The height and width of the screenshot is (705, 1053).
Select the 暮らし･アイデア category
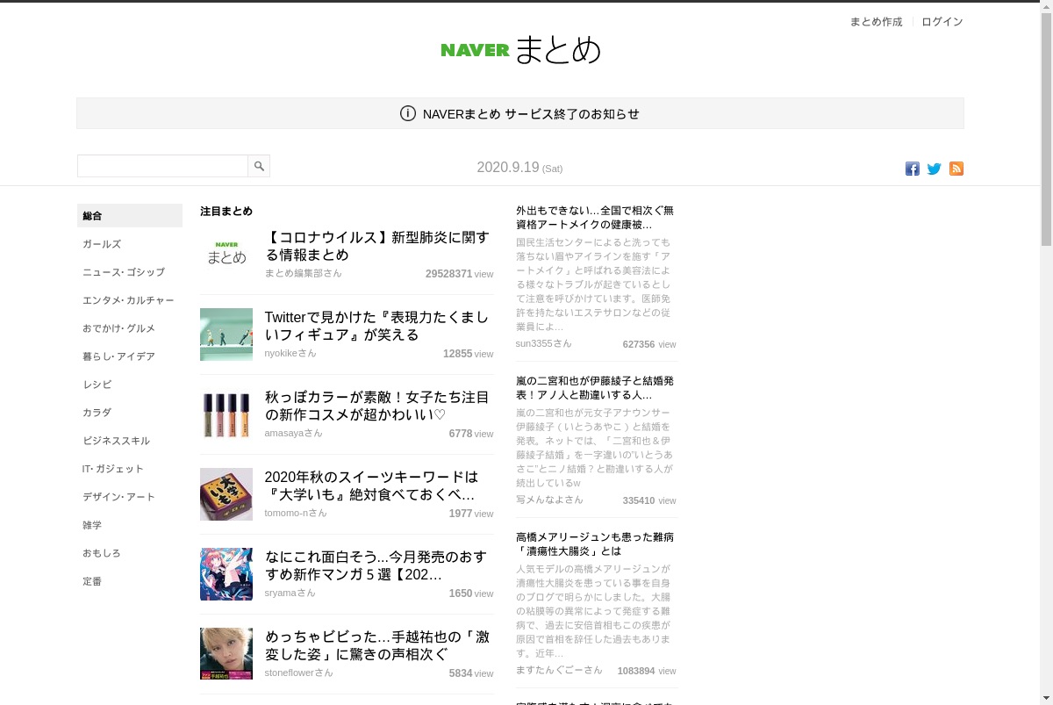tap(118, 356)
